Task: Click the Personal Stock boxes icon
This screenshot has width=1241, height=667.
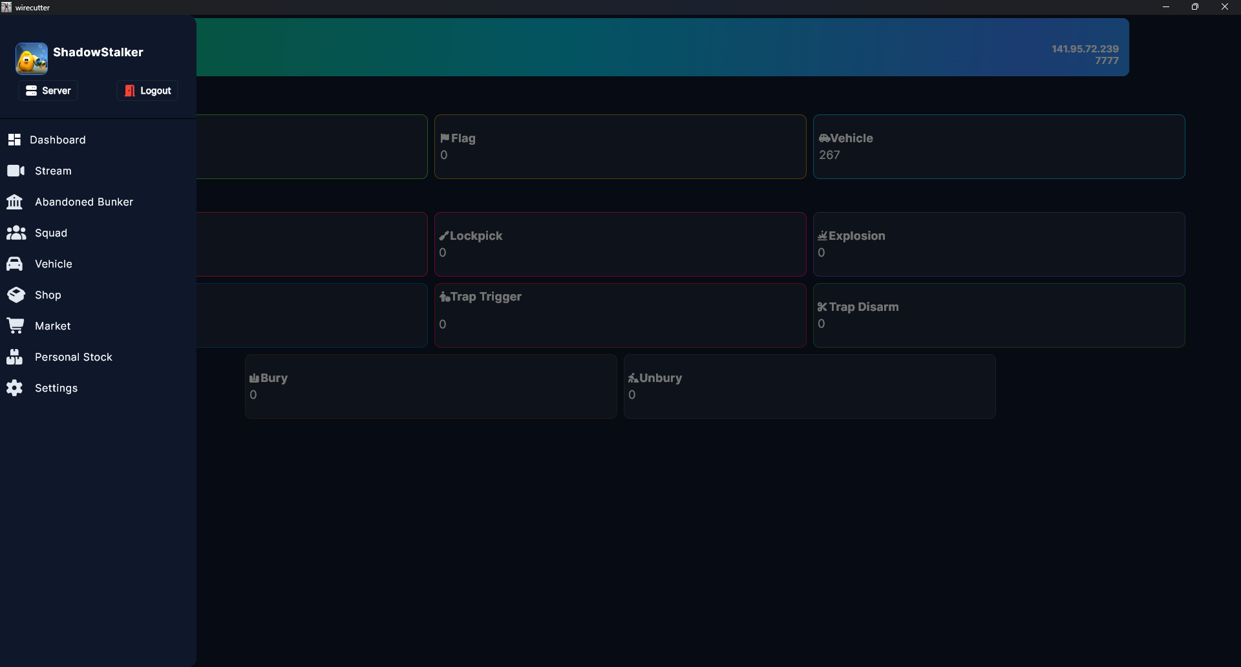Action: point(14,357)
